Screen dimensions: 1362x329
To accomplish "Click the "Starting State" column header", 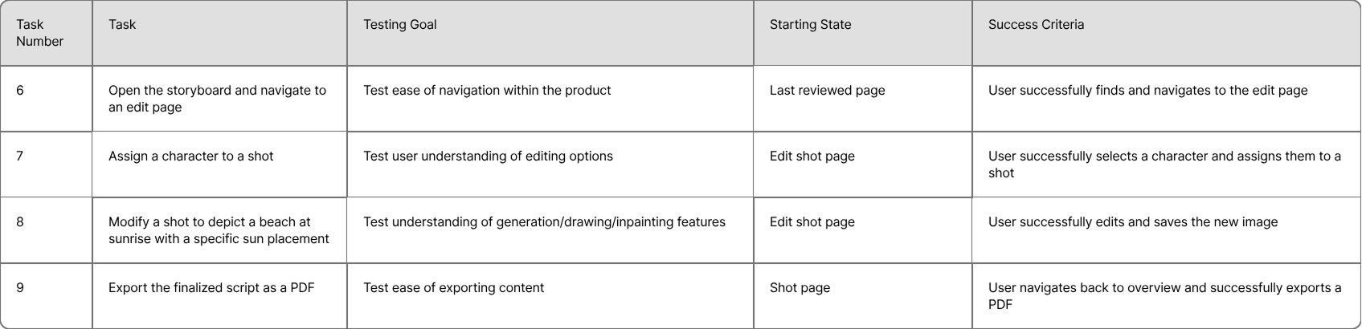I will 810,25.
